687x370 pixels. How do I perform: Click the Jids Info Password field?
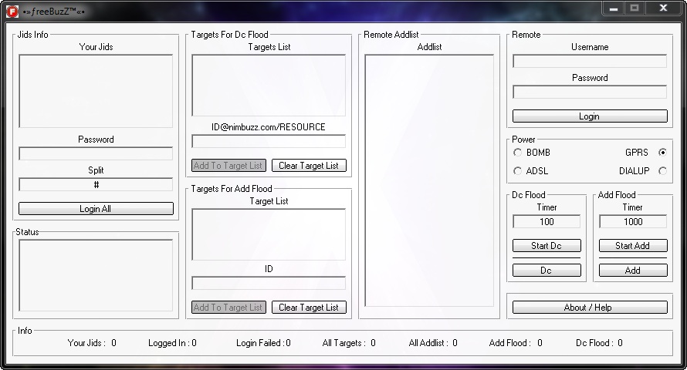pyautogui.click(x=96, y=153)
